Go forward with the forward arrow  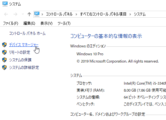[15, 14]
